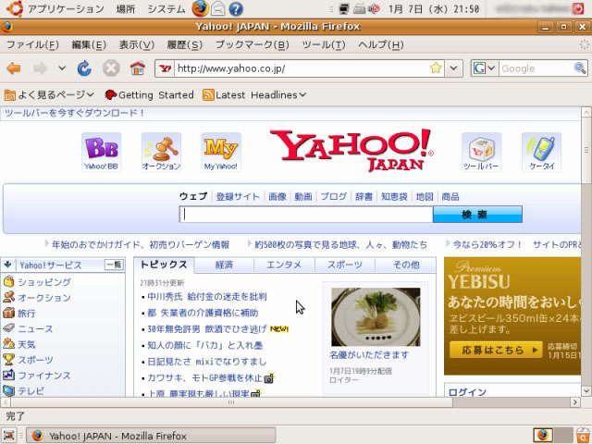
Task: Open the ツールバー cube icon
Action: point(481,153)
